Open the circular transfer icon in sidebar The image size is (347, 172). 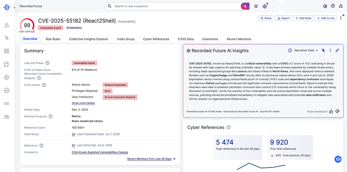click(x=6, y=90)
